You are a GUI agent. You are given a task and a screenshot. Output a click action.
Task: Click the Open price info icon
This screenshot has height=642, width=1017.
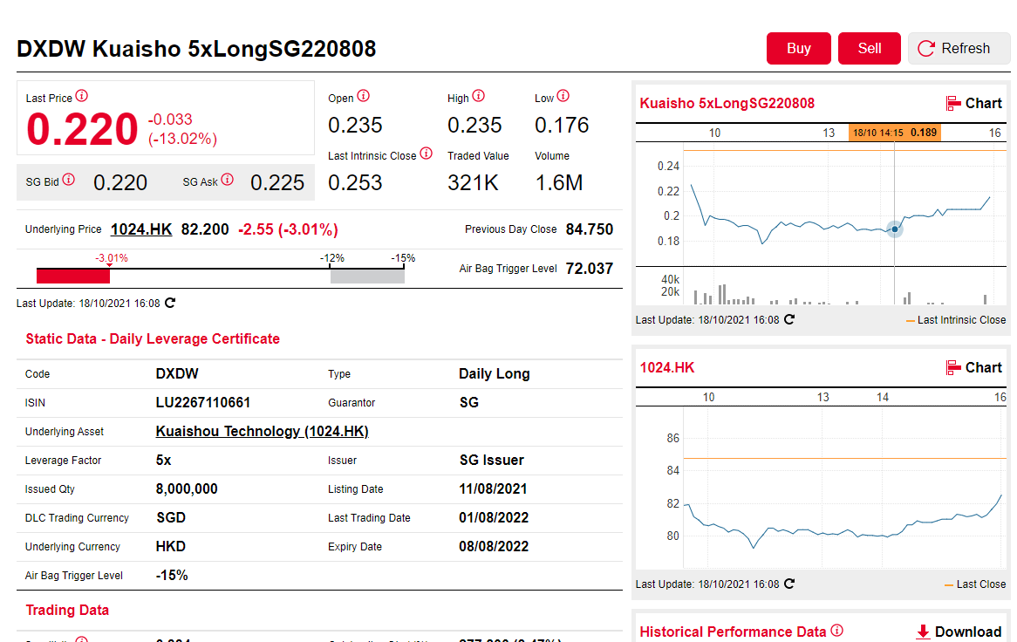point(363,96)
